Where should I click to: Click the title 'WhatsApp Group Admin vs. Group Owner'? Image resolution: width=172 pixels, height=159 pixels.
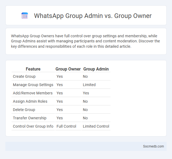pyautogui.click(x=93, y=16)
